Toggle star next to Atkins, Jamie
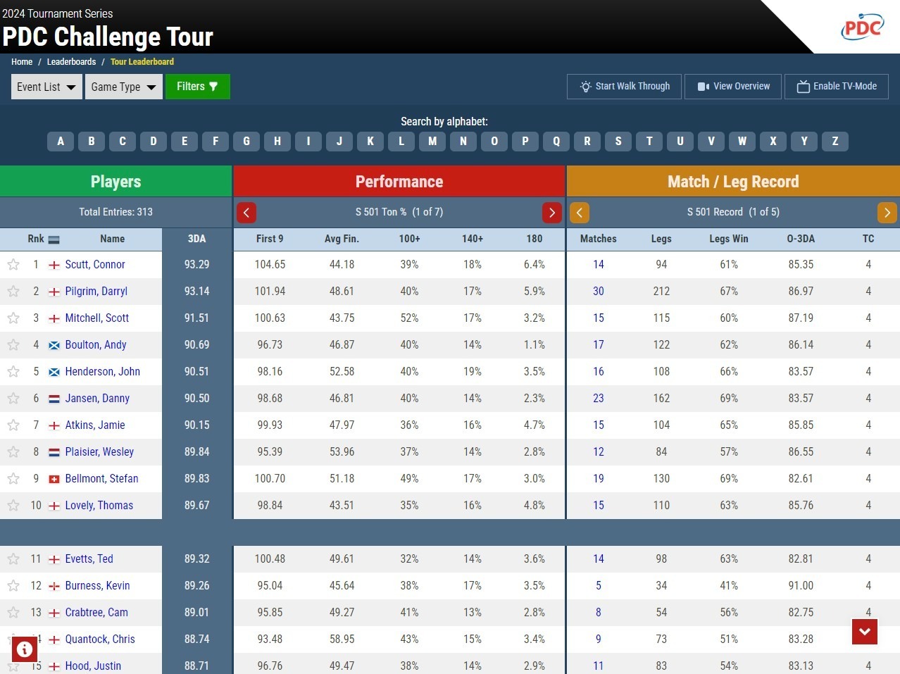This screenshot has width=900, height=674. click(13, 425)
